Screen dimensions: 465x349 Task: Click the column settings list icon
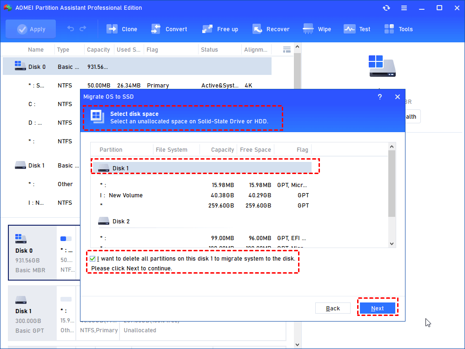(287, 50)
